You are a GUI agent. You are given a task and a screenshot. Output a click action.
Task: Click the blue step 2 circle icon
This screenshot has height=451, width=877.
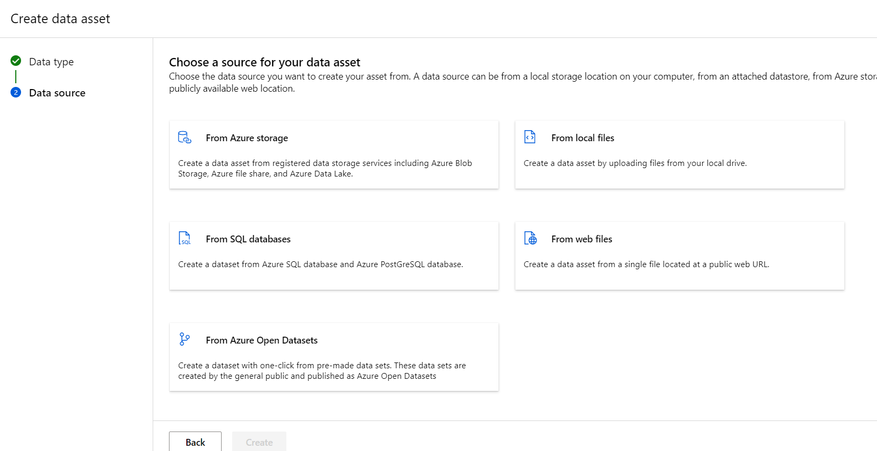tap(16, 92)
